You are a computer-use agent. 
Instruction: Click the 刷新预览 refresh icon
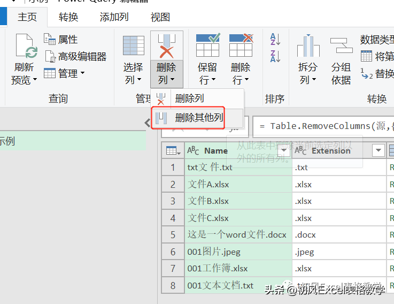26,46
